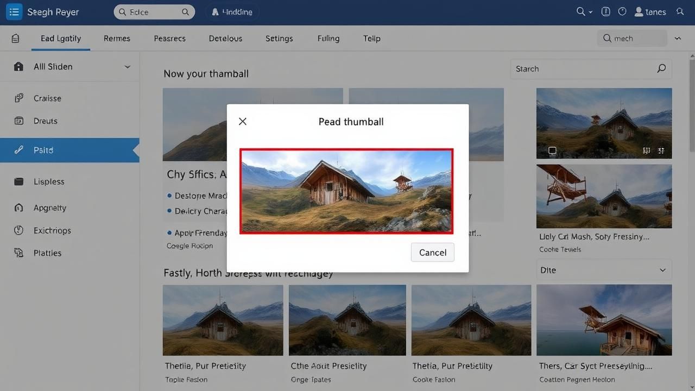
Task: Expand the All Sliden dropdown chevron
Action: (128, 67)
